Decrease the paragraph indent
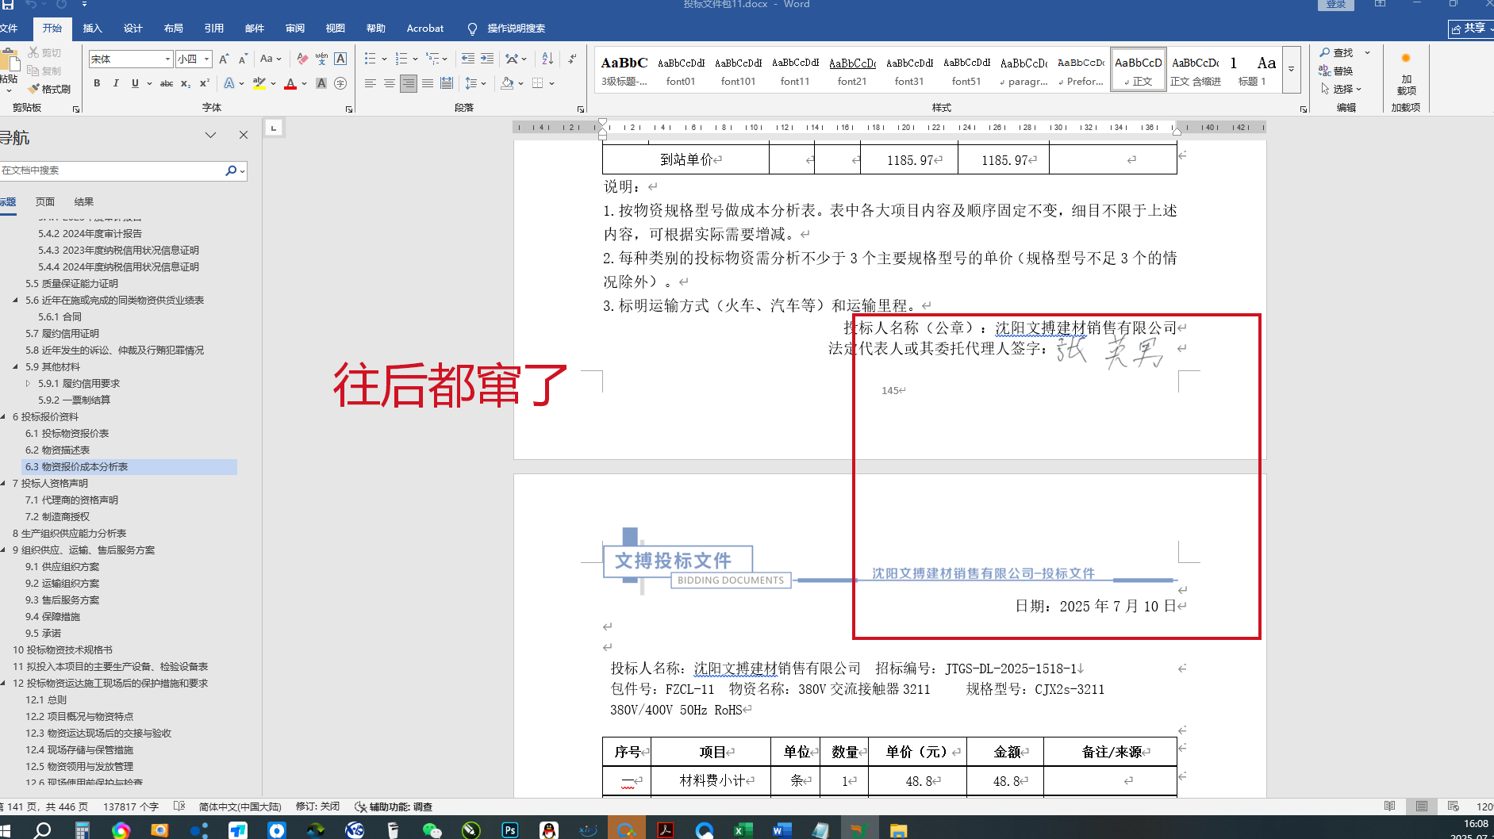 [x=468, y=59]
